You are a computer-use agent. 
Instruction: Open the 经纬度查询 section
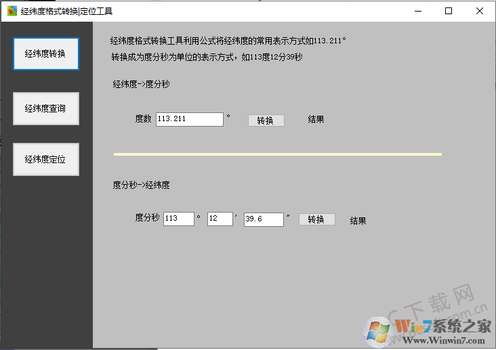pos(46,108)
